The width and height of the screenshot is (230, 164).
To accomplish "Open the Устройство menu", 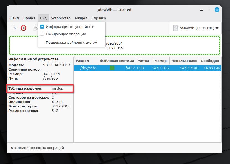I will click(x=61, y=18).
